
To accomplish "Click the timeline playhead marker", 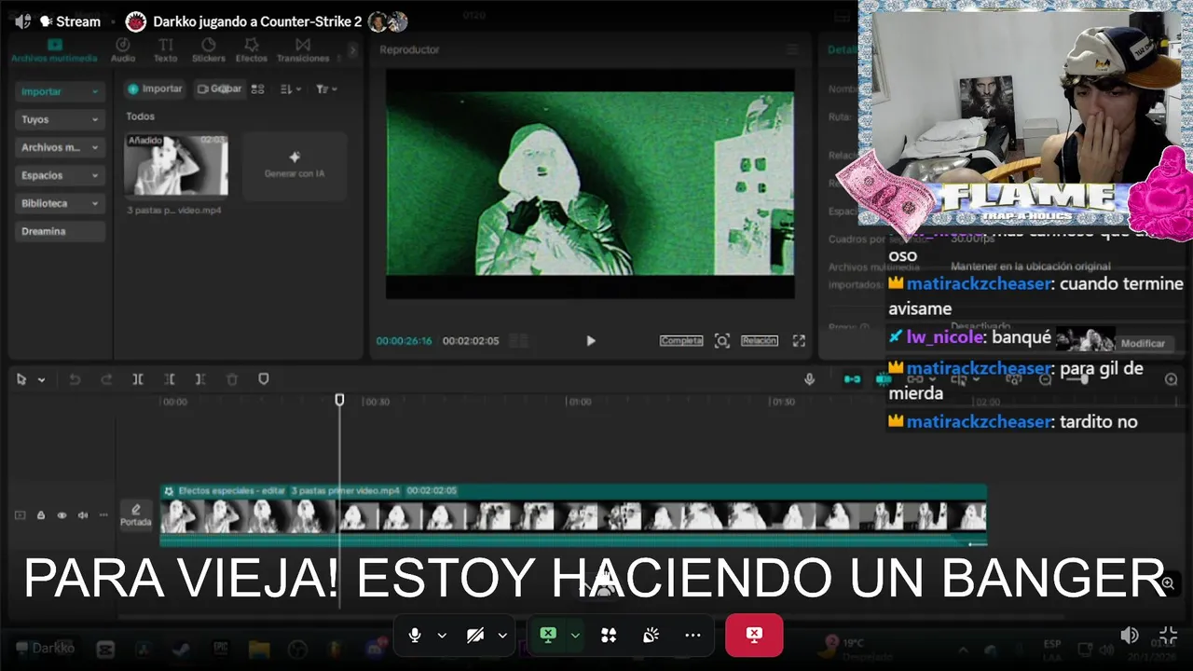I will [x=339, y=400].
